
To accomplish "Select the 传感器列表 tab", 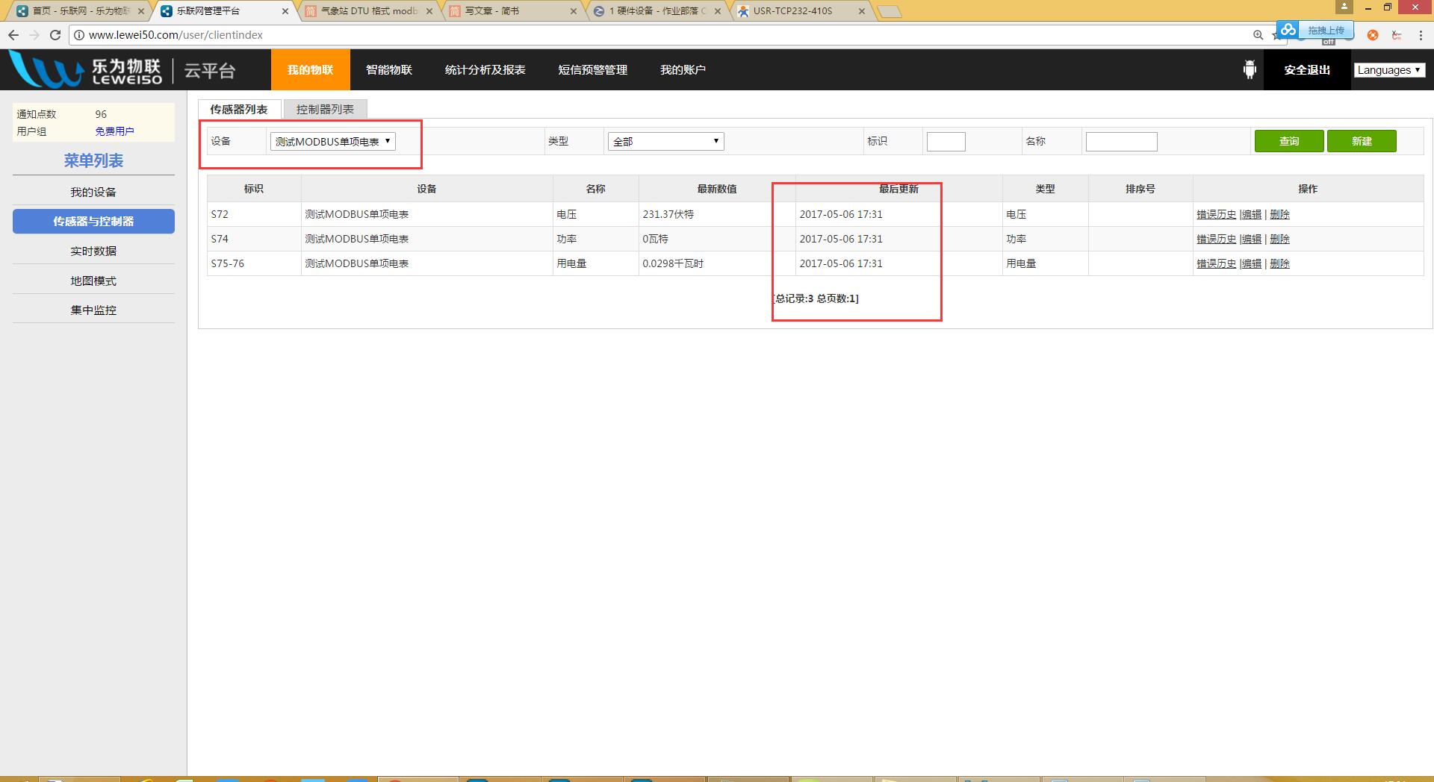I will (239, 109).
